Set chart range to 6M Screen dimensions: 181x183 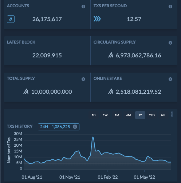pyautogui.click(x=129, y=115)
